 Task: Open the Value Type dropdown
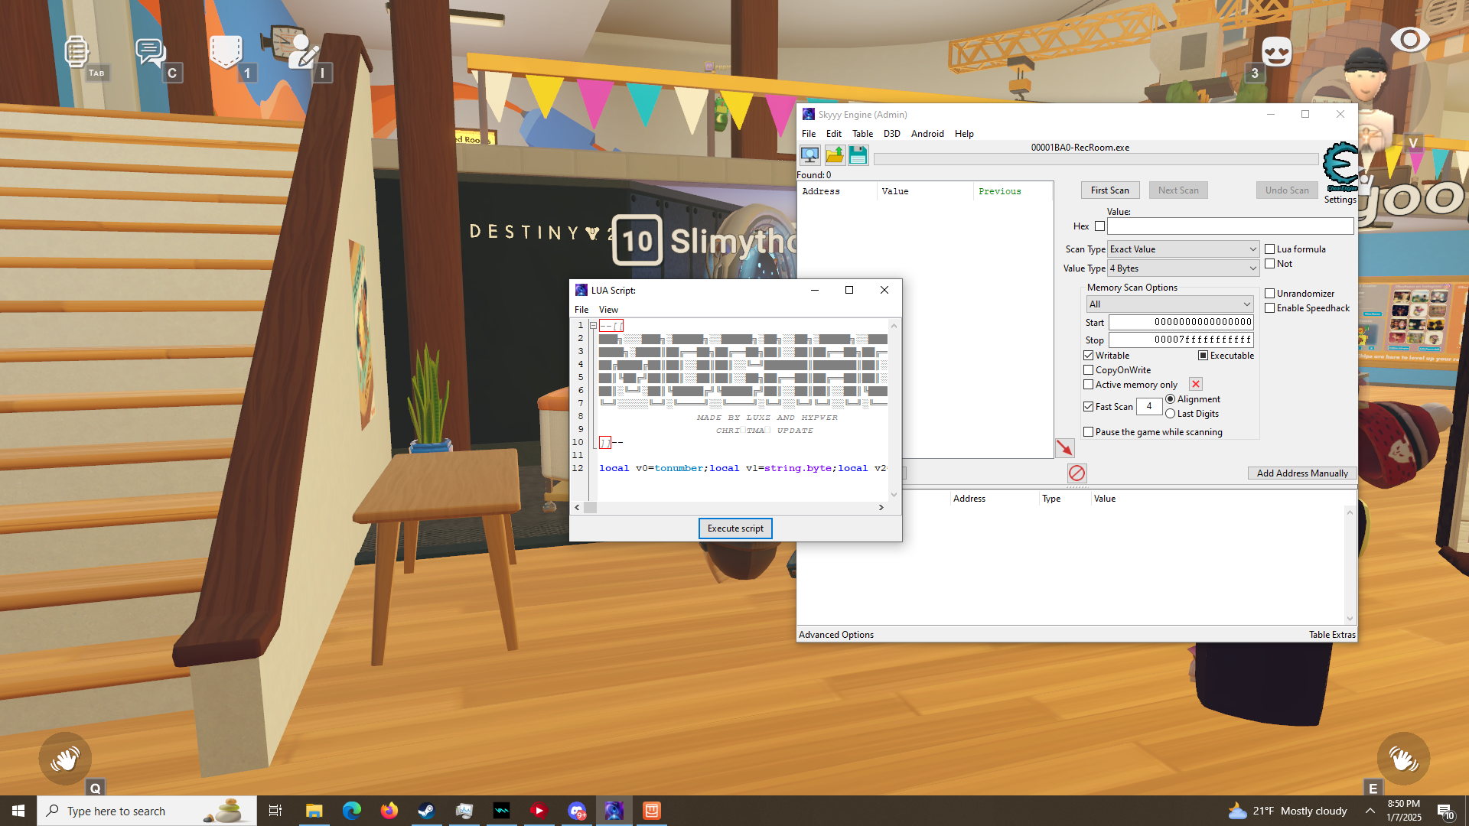tap(1182, 268)
